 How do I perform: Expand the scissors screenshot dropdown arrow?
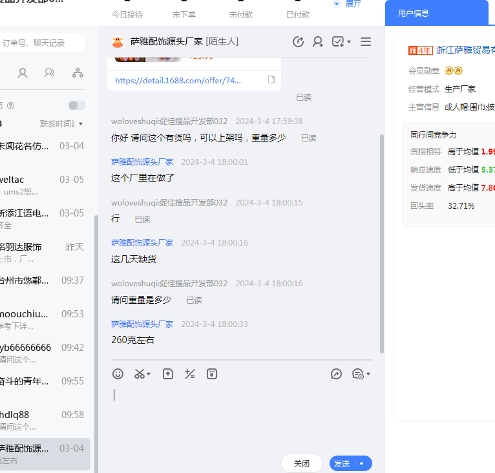(149, 374)
